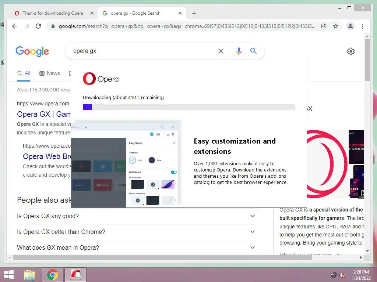Switch to the News results tab
The image size is (377, 282).
point(50,73)
